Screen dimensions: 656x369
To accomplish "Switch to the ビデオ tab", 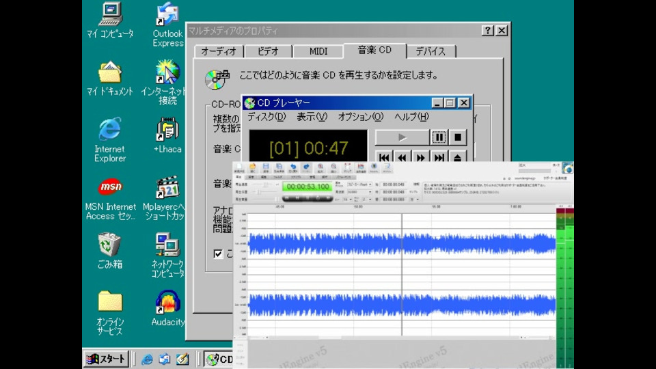I will pos(268,51).
